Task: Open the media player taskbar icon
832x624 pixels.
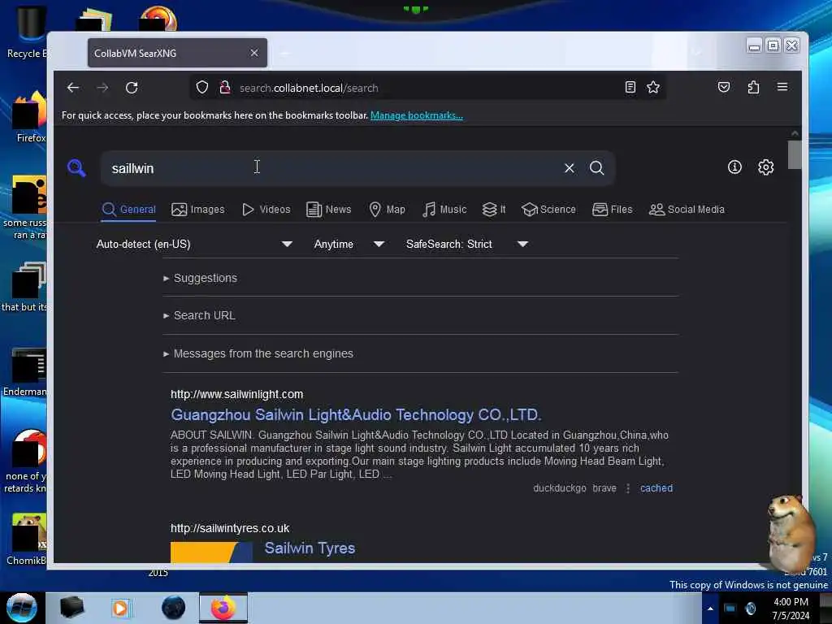Action: 120,608
